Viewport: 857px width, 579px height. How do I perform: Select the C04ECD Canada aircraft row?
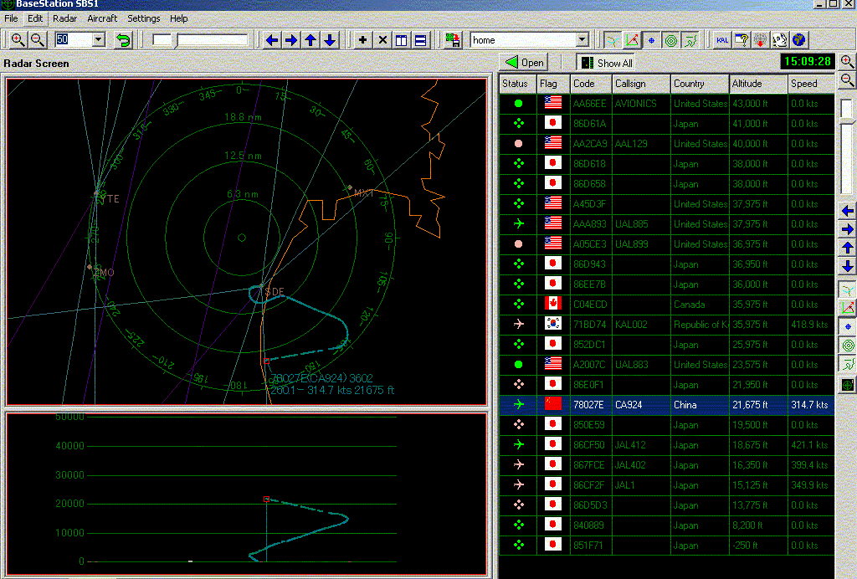pos(667,305)
